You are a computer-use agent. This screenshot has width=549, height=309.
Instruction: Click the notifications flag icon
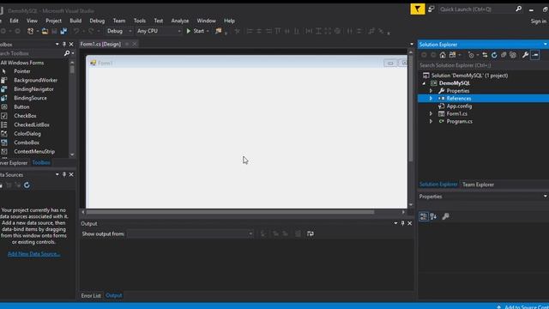tap(418, 9)
